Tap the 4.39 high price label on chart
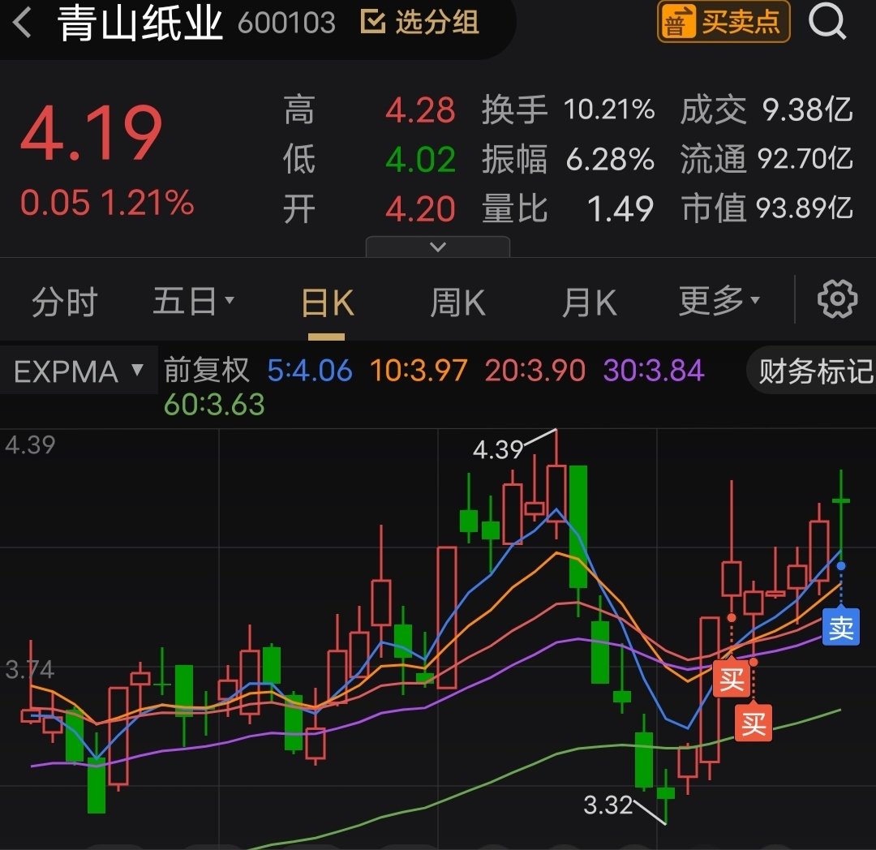 [498, 449]
